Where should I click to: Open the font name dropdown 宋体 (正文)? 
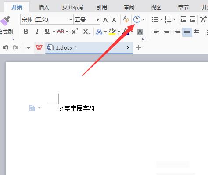[47, 19]
